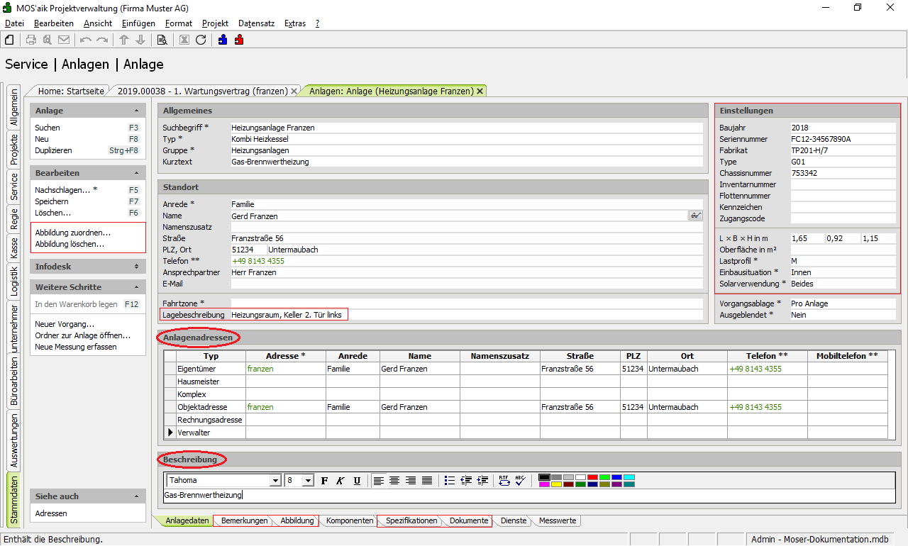Click Abbildung zuordnen in sidebar

tap(72, 233)
